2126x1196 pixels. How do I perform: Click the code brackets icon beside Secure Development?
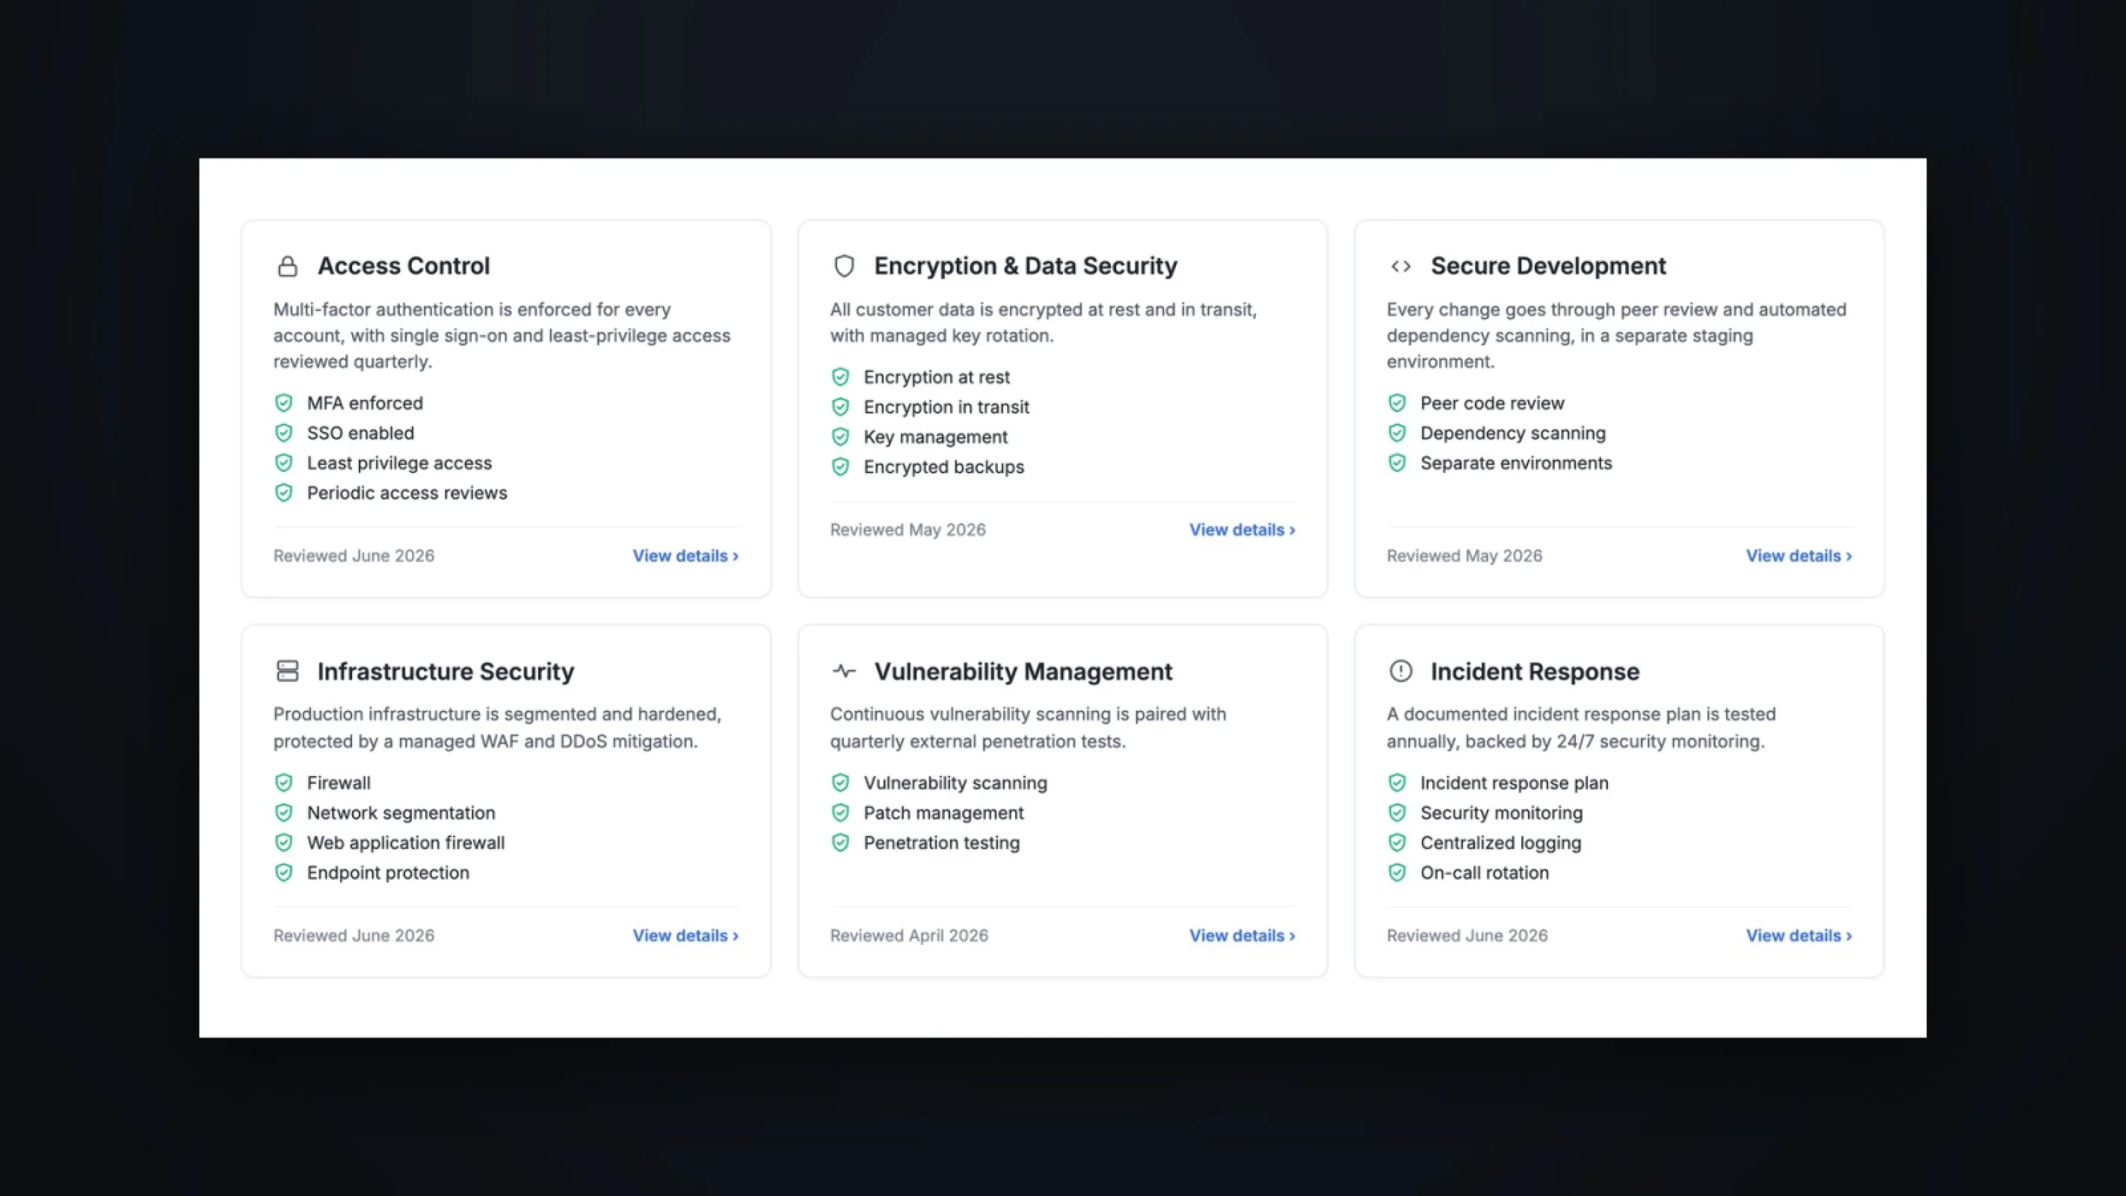(1401, 266)
